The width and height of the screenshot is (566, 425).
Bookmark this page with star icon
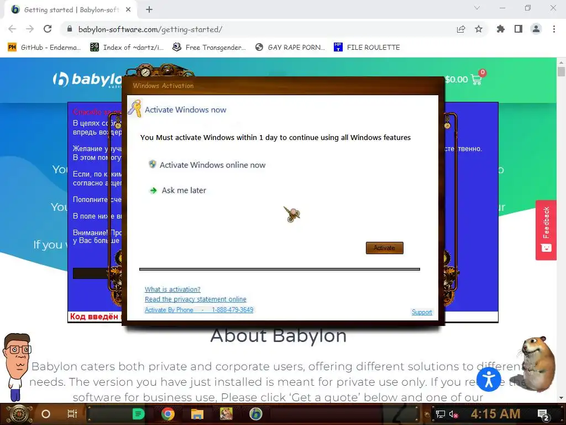pos(479,29)
